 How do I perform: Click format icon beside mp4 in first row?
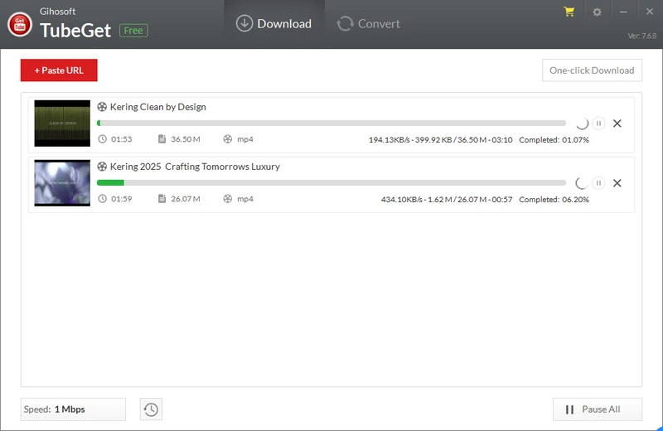point(227,138)
